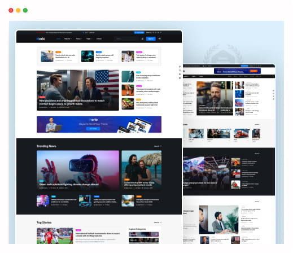Toggle the dark mode icon after Sign Up
Image resolution: width=293 pixels, height=253 pixels.
pyautogui.click(x=159, y=38)
